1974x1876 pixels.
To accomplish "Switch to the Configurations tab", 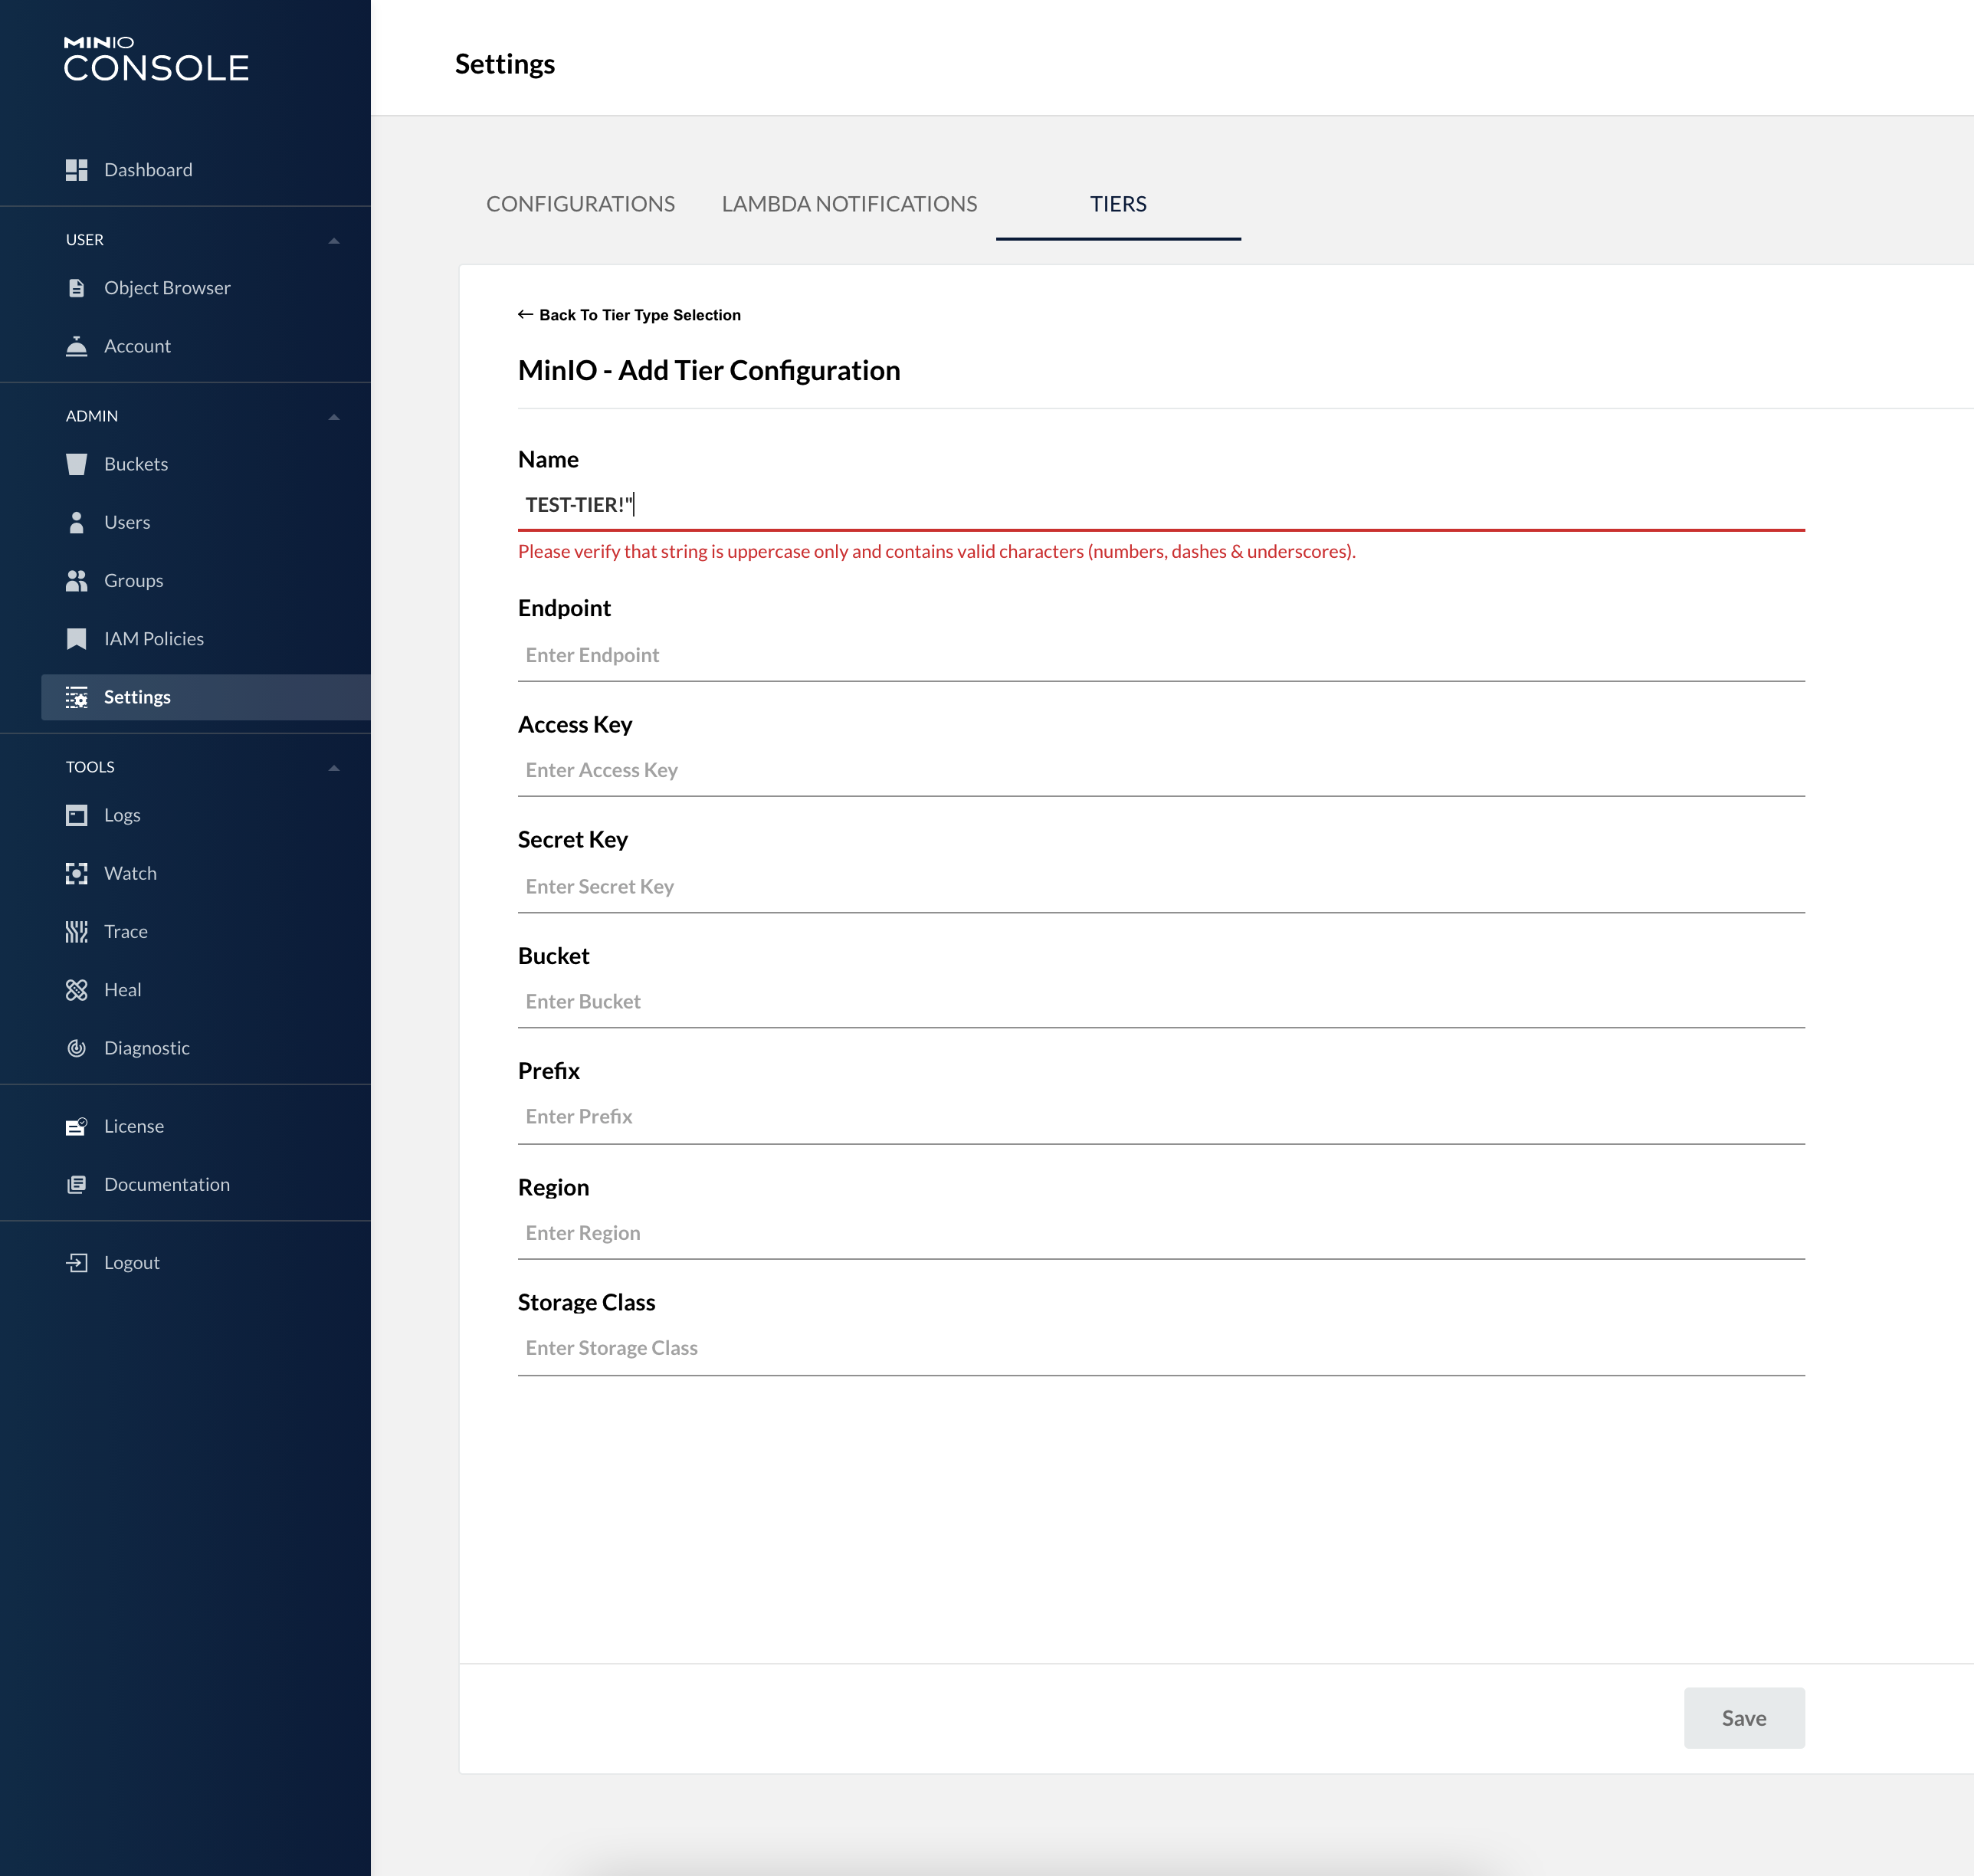I will pyautogui.click(x=580, y=204).
